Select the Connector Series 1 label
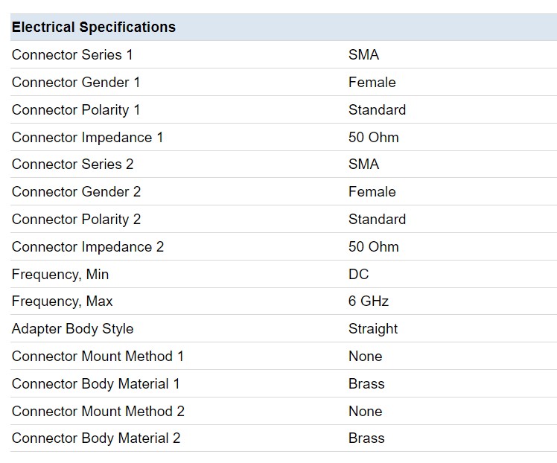The height and width of the screenshot is (463, 557). pos(72,54)
